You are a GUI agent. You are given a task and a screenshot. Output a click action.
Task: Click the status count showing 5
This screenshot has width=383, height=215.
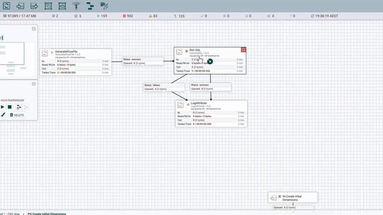tap(78, 16)
